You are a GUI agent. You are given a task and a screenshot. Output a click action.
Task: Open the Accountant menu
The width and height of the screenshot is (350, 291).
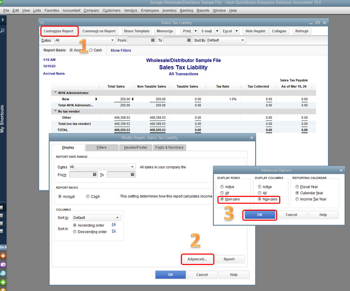pyautogui.click(x=71, y=11)
